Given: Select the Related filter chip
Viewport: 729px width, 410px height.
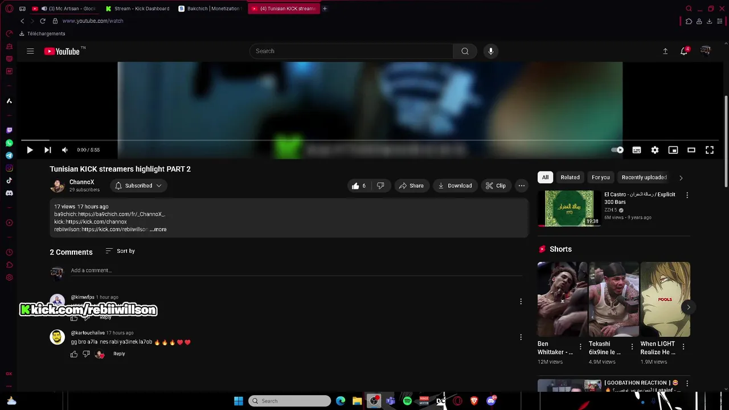Looking at the screenshot, I should [570, 178].
